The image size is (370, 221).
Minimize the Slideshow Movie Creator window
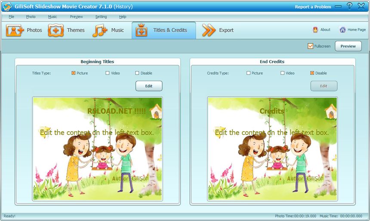pyautogui.click(x=338, y=6)
